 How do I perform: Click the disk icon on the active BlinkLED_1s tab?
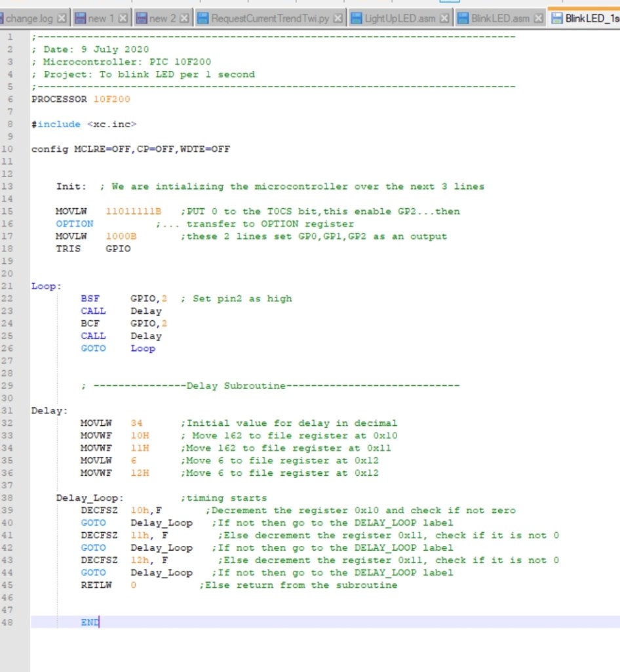coord(556,18)
